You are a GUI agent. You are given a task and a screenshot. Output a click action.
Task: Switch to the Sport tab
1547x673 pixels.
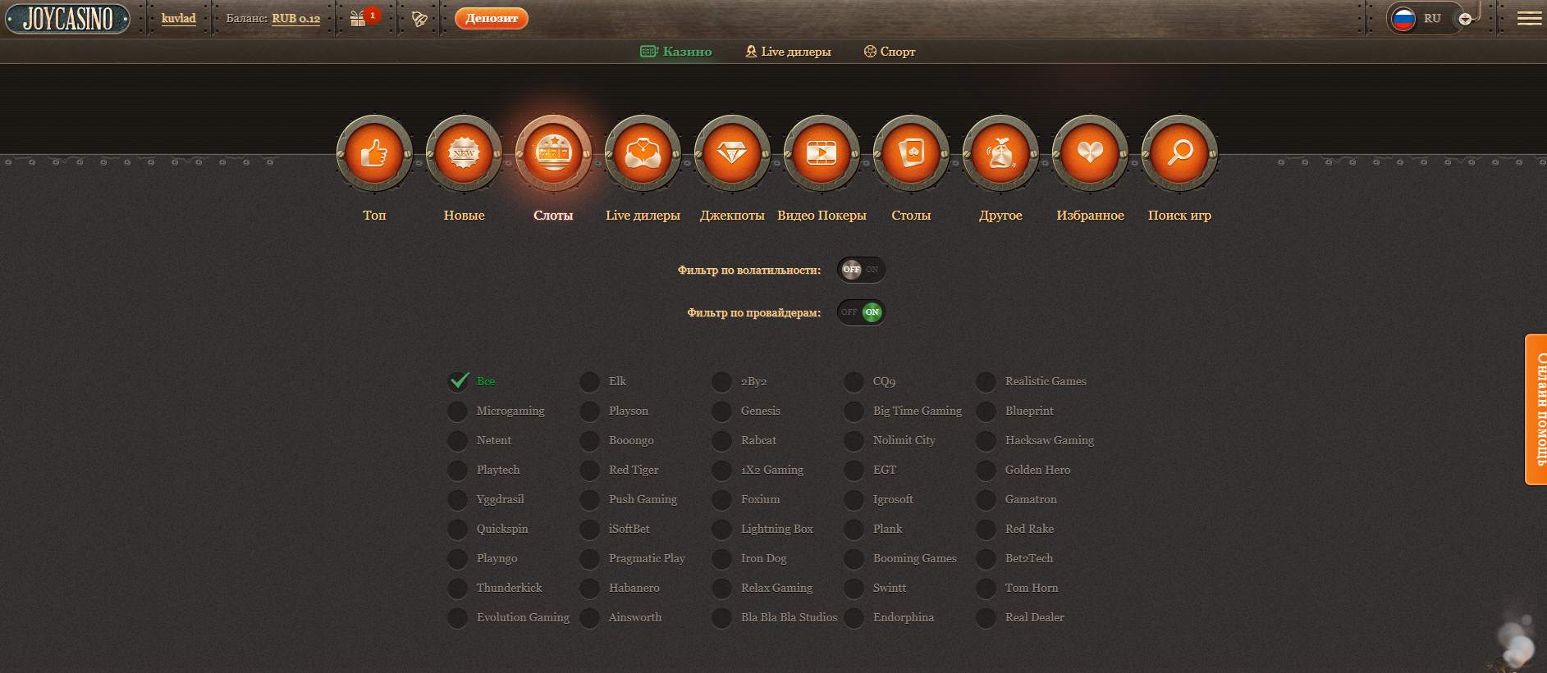pyautogui.click(x=889, y=52)
